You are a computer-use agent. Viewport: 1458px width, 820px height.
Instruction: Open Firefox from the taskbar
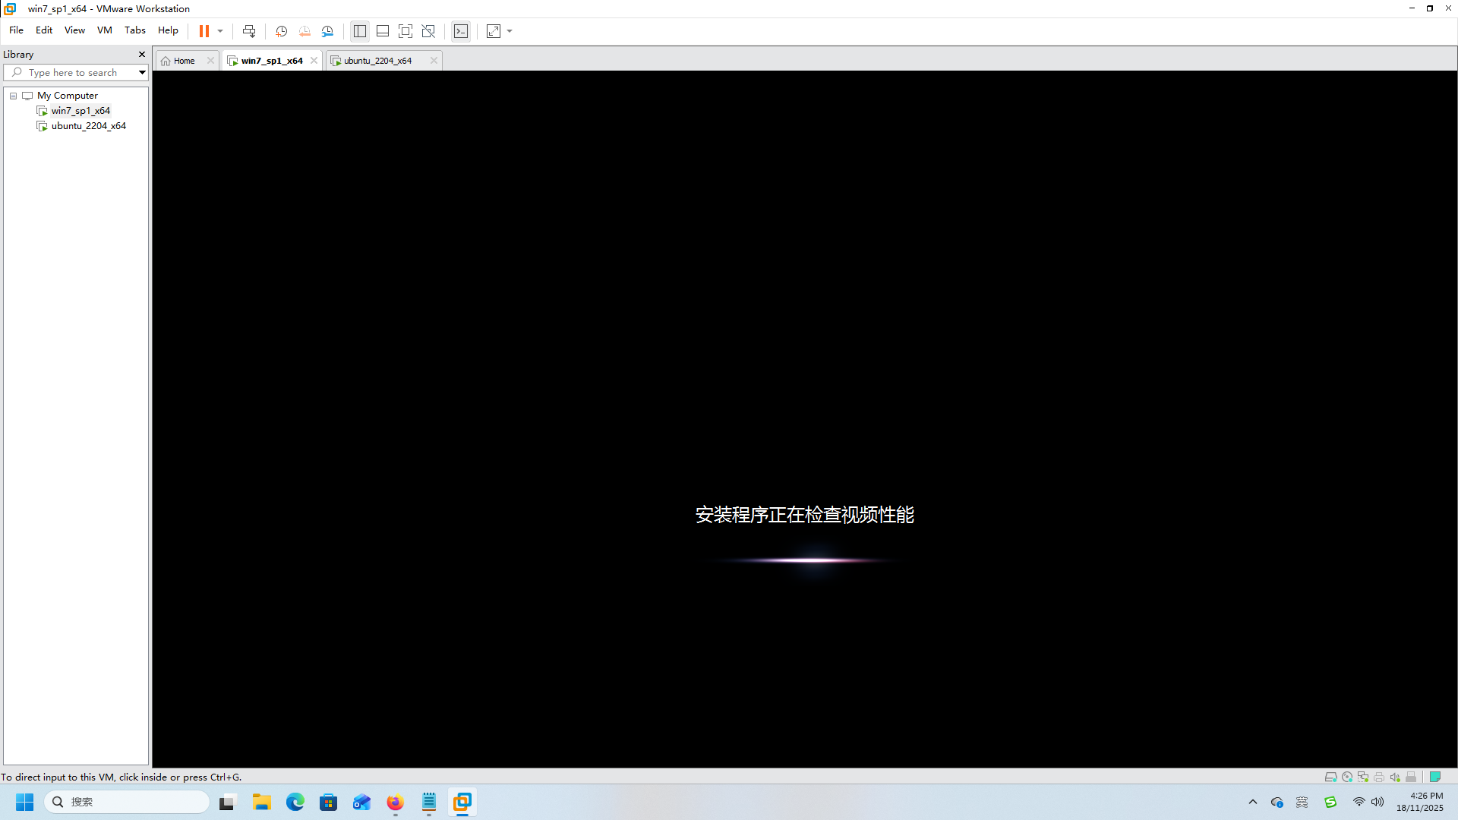pos(395,802)
